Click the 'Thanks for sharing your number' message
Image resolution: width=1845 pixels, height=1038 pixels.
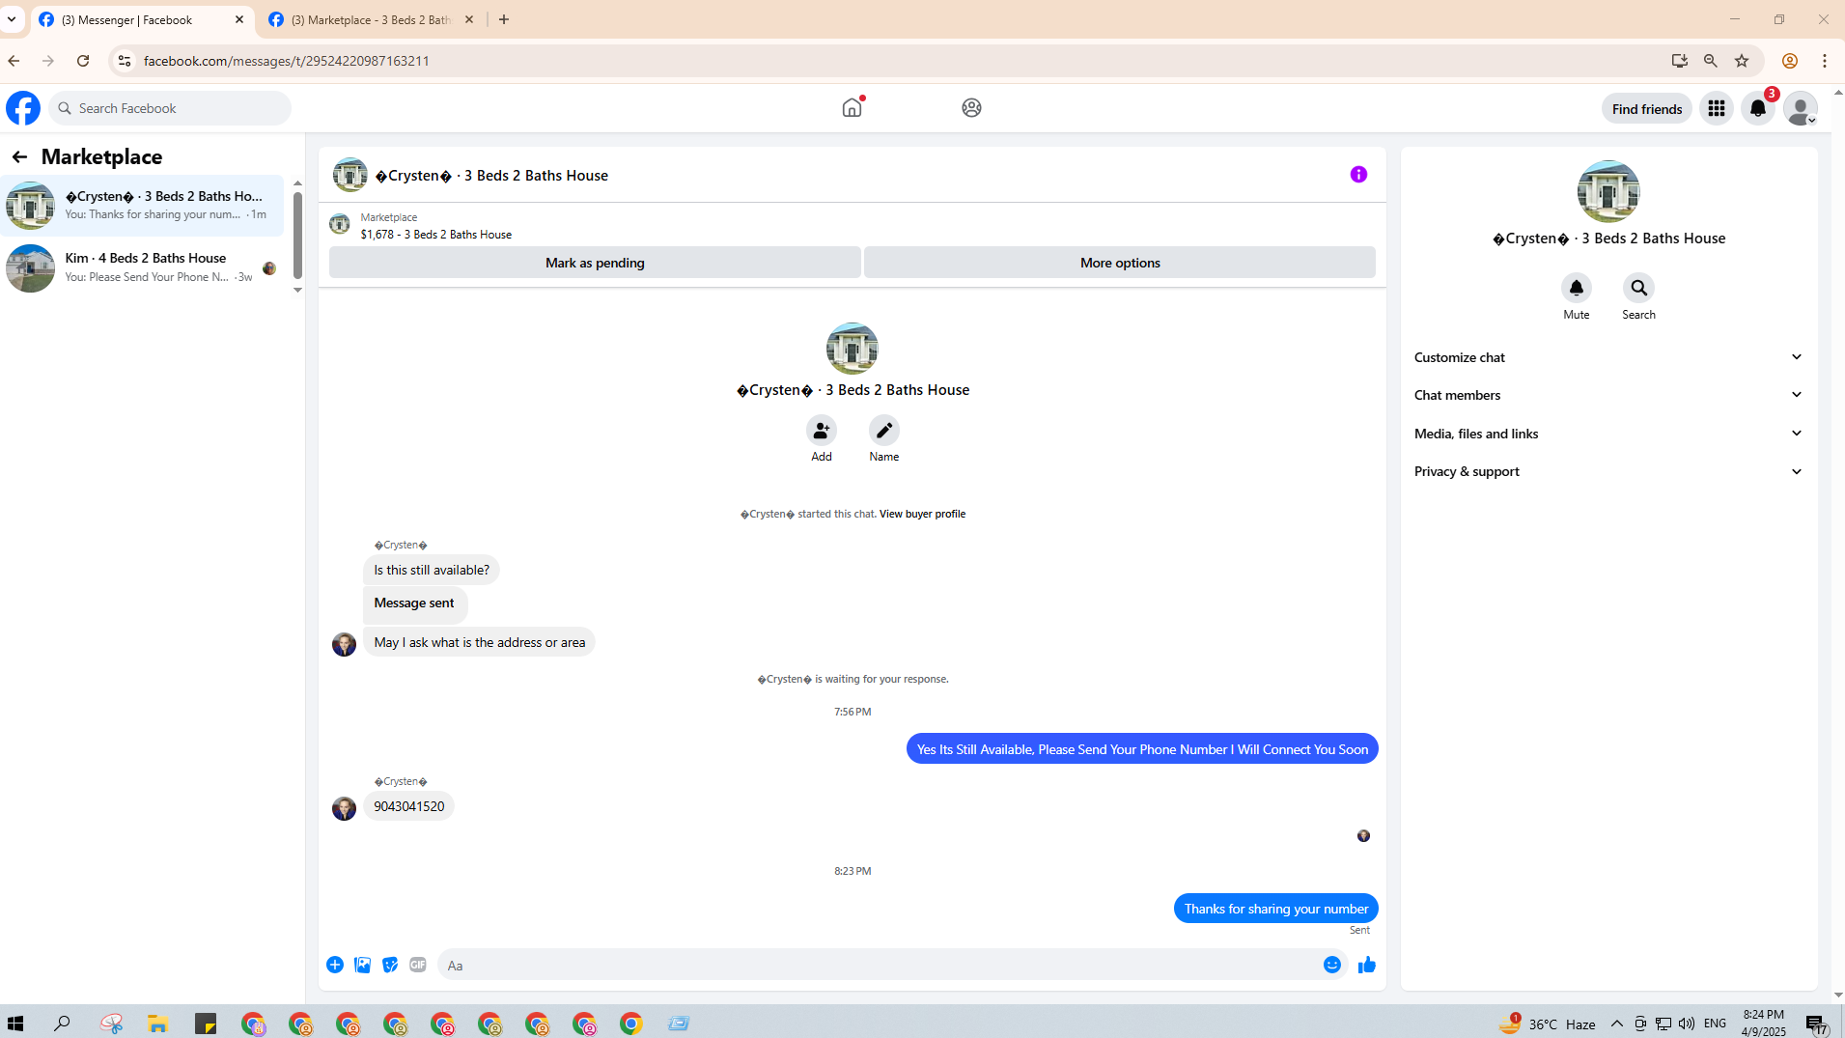[1275, 909]
